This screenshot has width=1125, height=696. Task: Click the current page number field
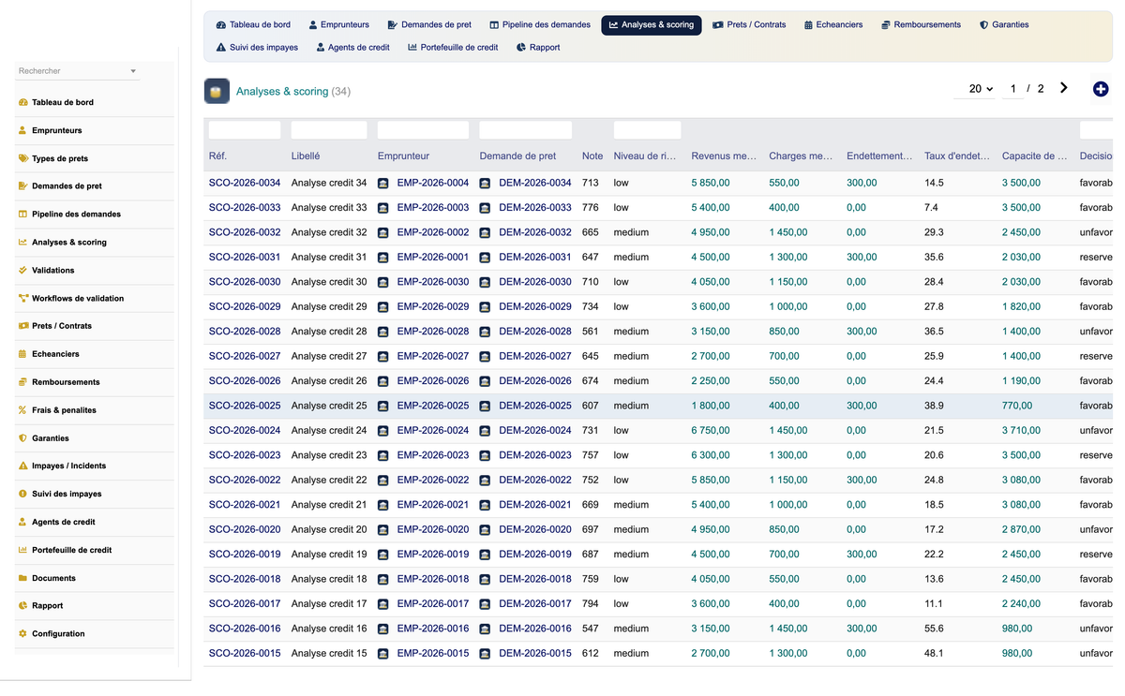click(x=1012, y=88)
